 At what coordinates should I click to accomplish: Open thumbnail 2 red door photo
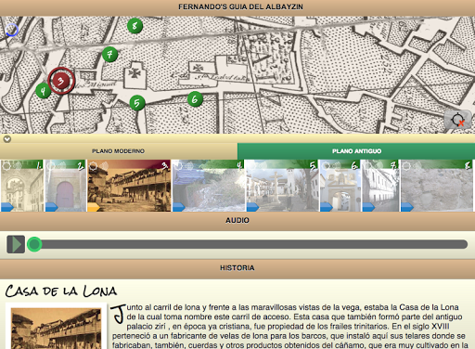[66, 186]
